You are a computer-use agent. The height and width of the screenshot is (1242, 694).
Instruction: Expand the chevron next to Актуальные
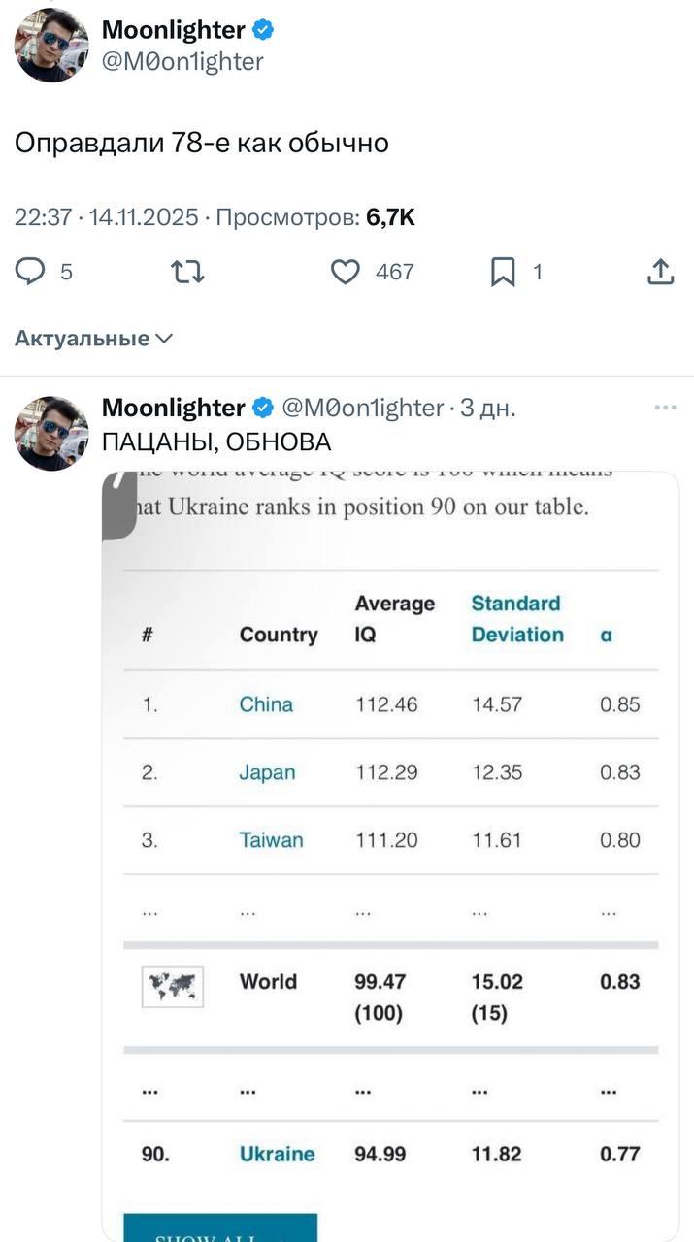(162, 339)
